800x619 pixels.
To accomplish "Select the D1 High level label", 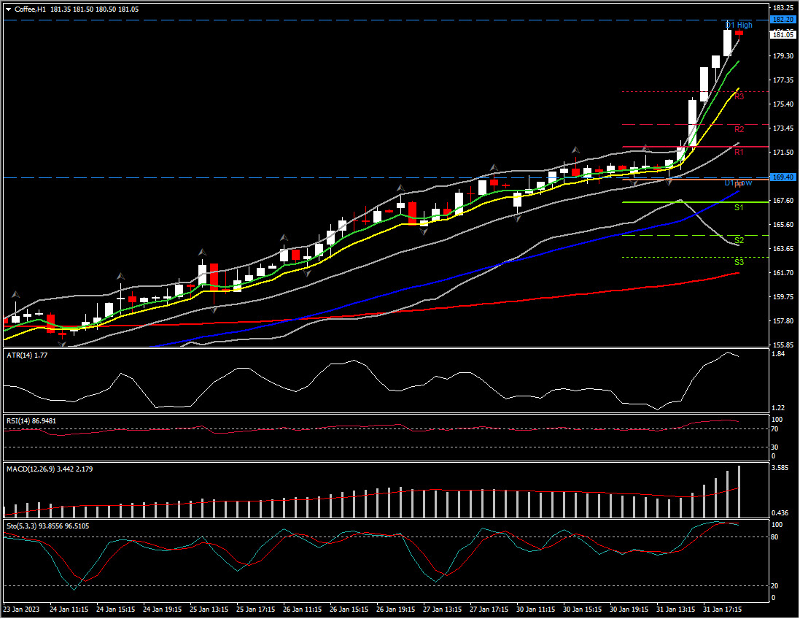I will tap(739, 26).
